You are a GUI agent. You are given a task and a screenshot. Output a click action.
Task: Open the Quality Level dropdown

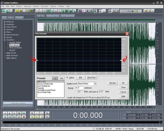coord(95,83)
